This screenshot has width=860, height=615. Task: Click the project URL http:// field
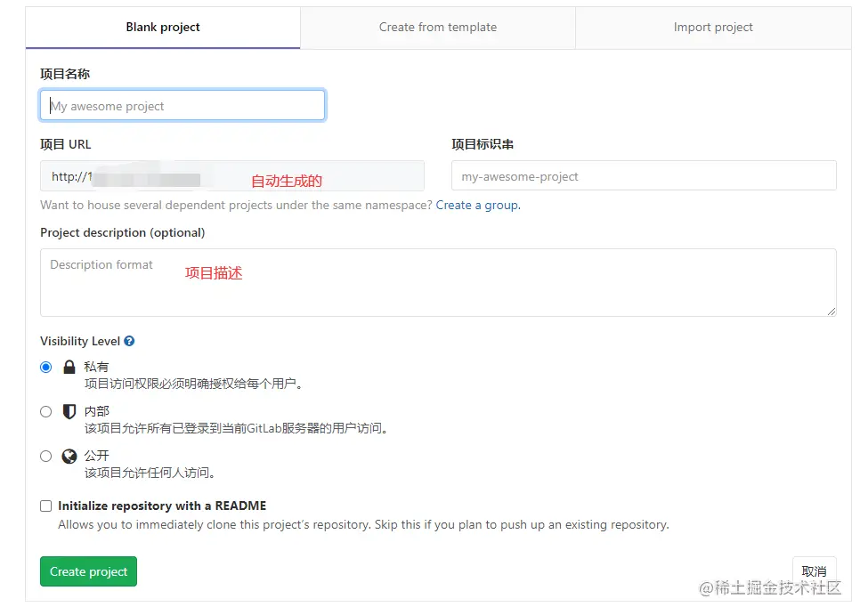pyautogui.click(x=232, y=176)
